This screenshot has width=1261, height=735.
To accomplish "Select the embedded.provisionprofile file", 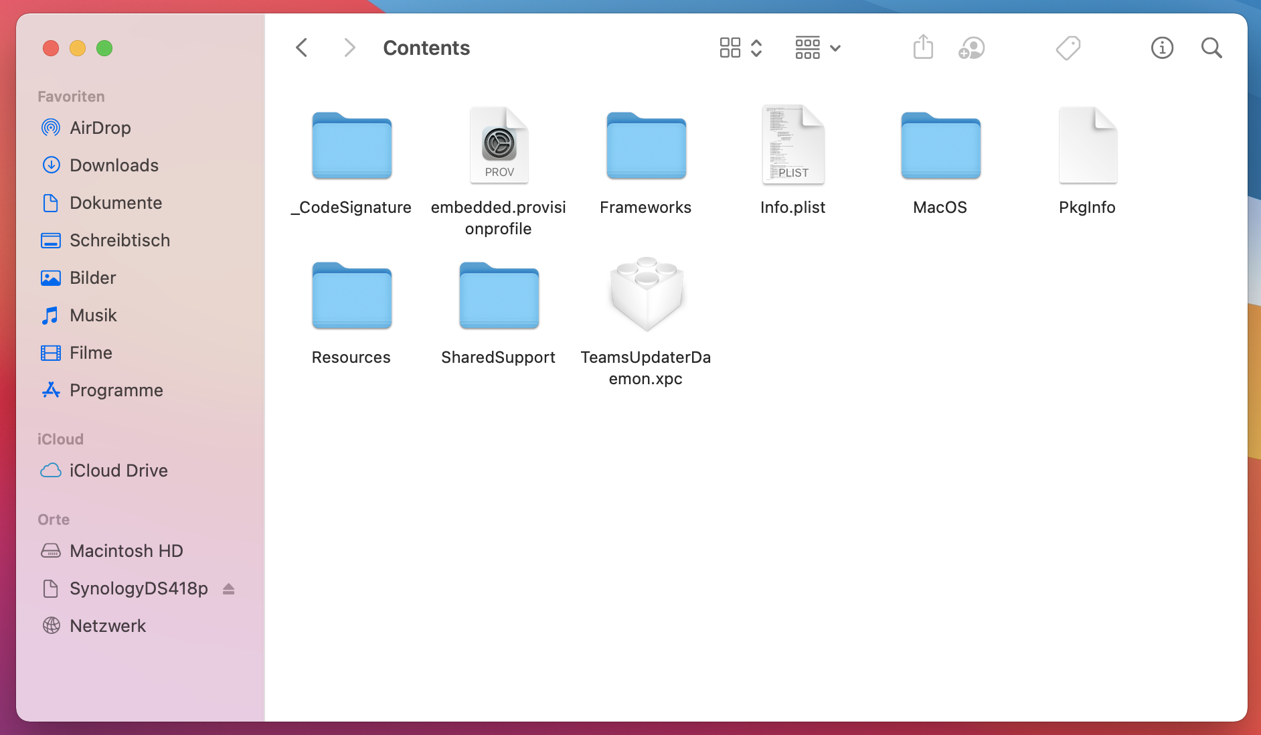I will (x=499, y=146).
